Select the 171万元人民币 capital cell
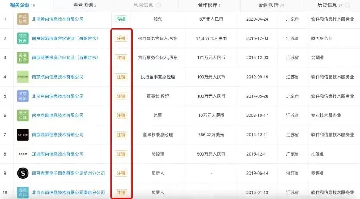Image resolution: width=360 pixels, height=199 pixels. 211,58
